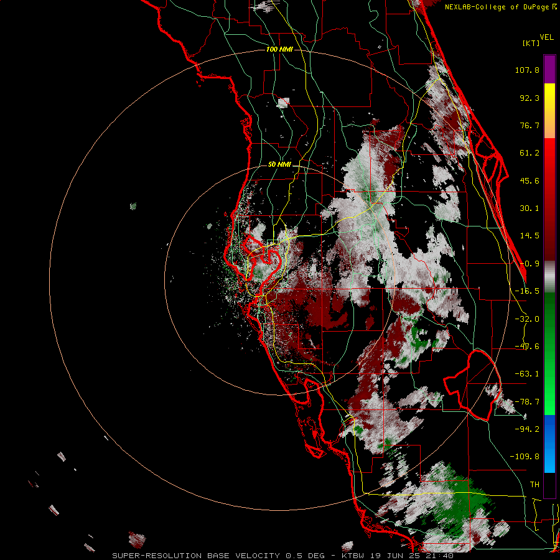Screen dimensions: 560x560
Task: Click the 92.3 scale value
Action: pyautogui.click(x=530, y=98)
